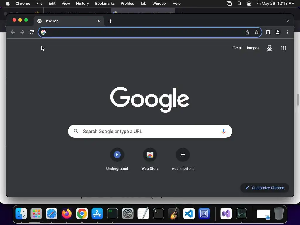Open the Edit menu
Screen dimensions: 300x225
pos(52,4)
